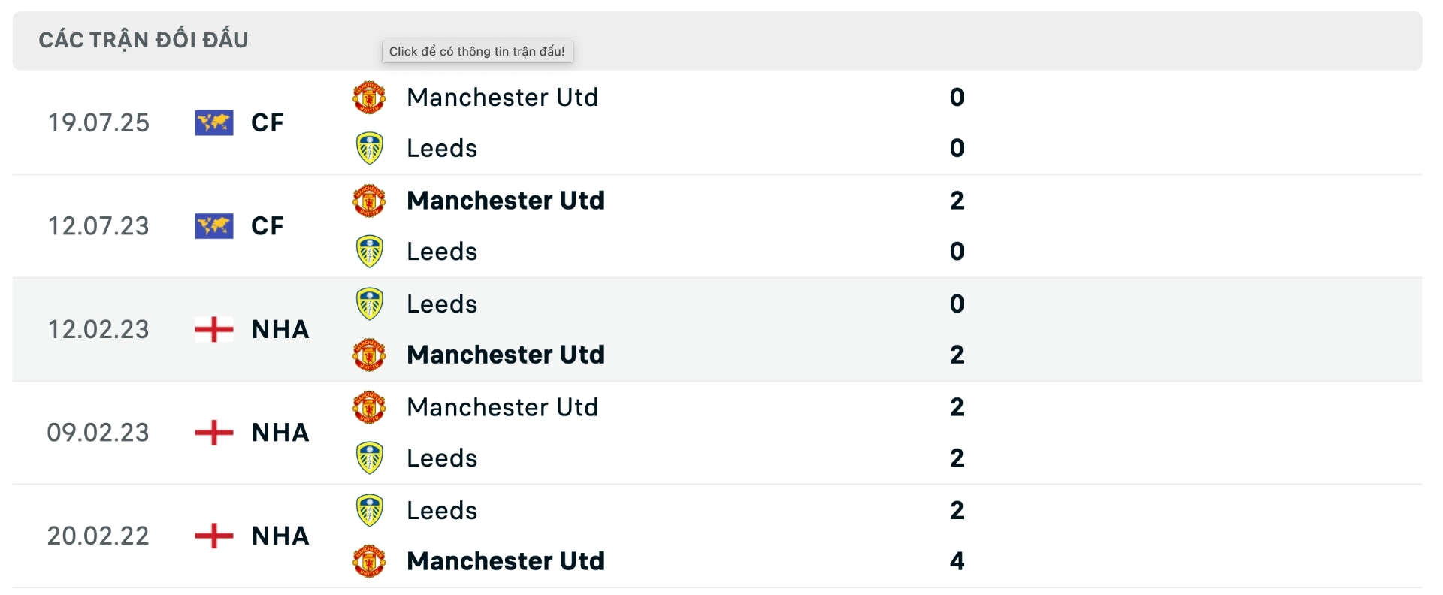Click the Leeds badge in the 19.07.25 match
The height and width of the screenshot is (595, 1443).
coord(370,148)
